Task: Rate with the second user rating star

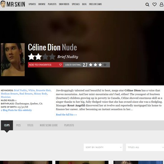Action: tap(96, 65)
